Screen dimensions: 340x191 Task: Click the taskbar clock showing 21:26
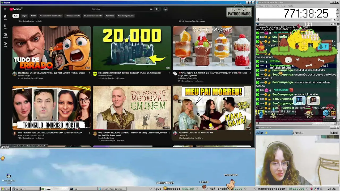point(332,189)
